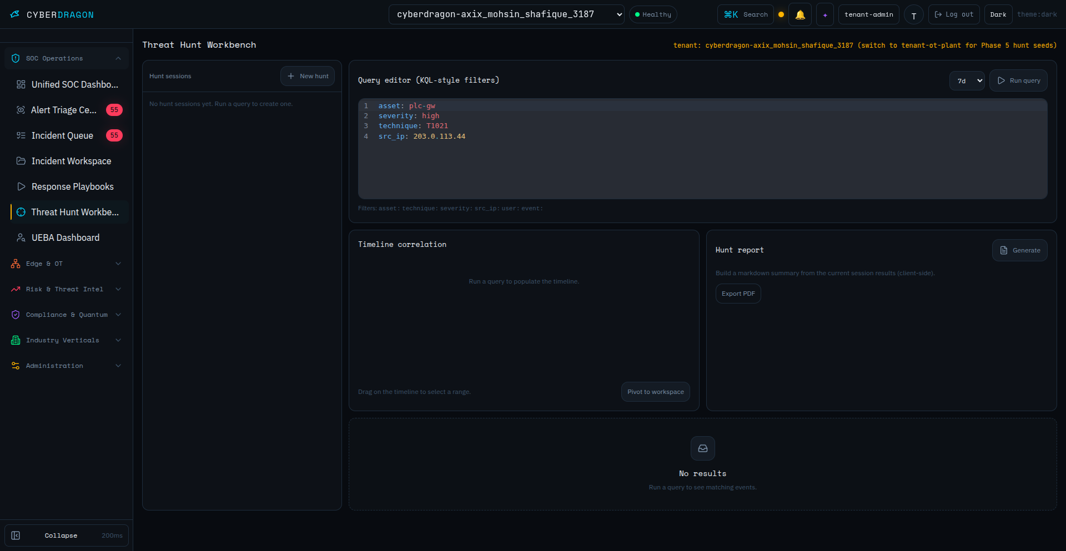The width and height of the screenshot is (1066, 551).
Task: Click the tenant-admin role badge
Action: click(x=869, y=14)
